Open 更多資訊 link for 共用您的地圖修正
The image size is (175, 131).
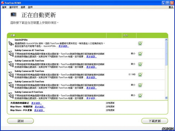36,103
